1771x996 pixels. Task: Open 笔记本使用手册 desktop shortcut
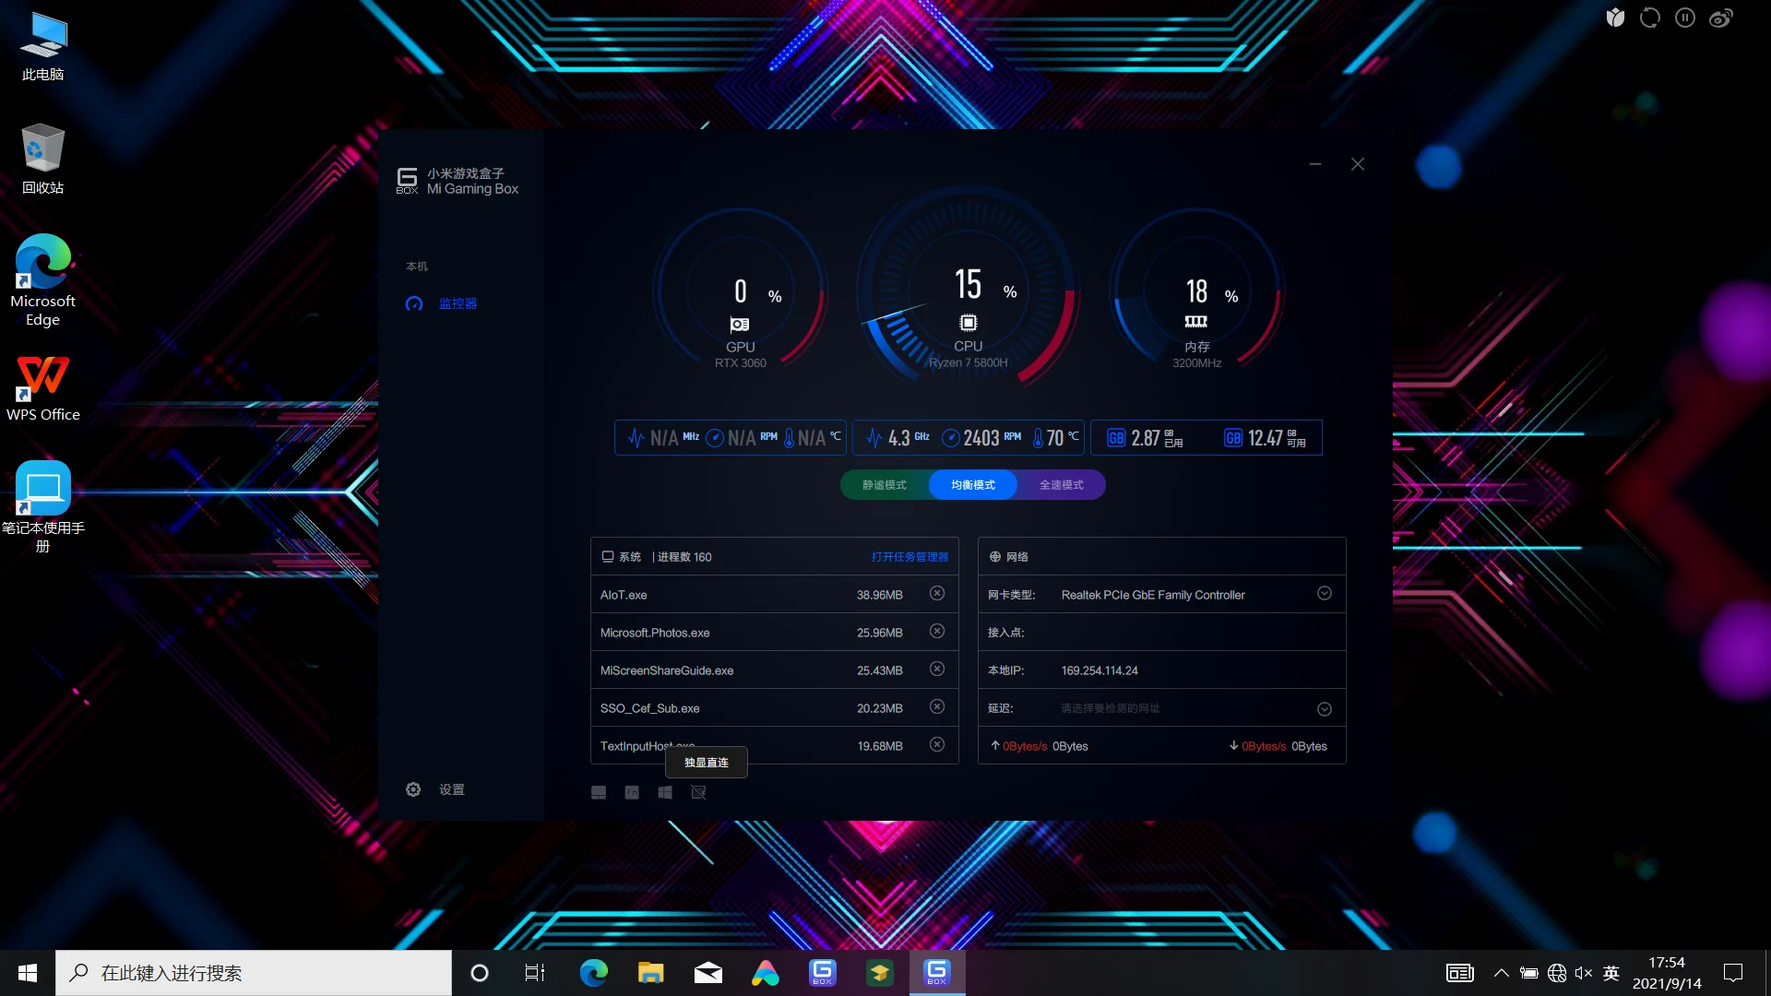(x=43, y=506)
